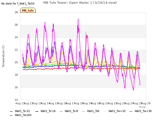Click the 22 y-axis tick label
Viewport: 161px width, 120px height.
16,50
